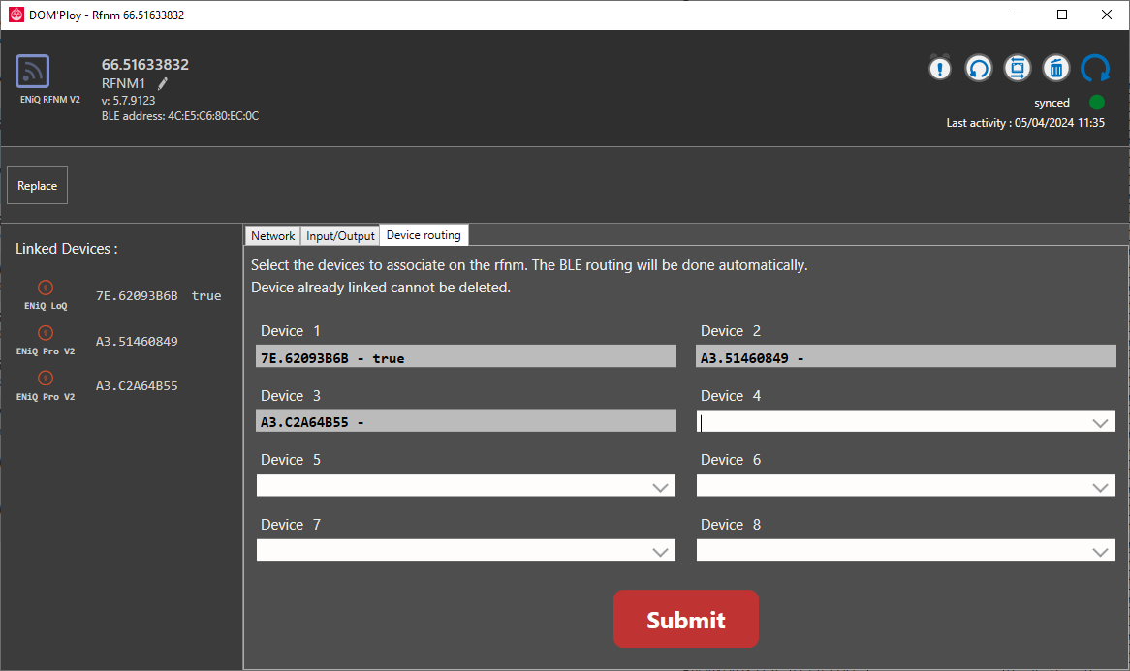Select linked device A3.51460849 in list
This screenshot has width=1130, height=671.
coord(137,341)
